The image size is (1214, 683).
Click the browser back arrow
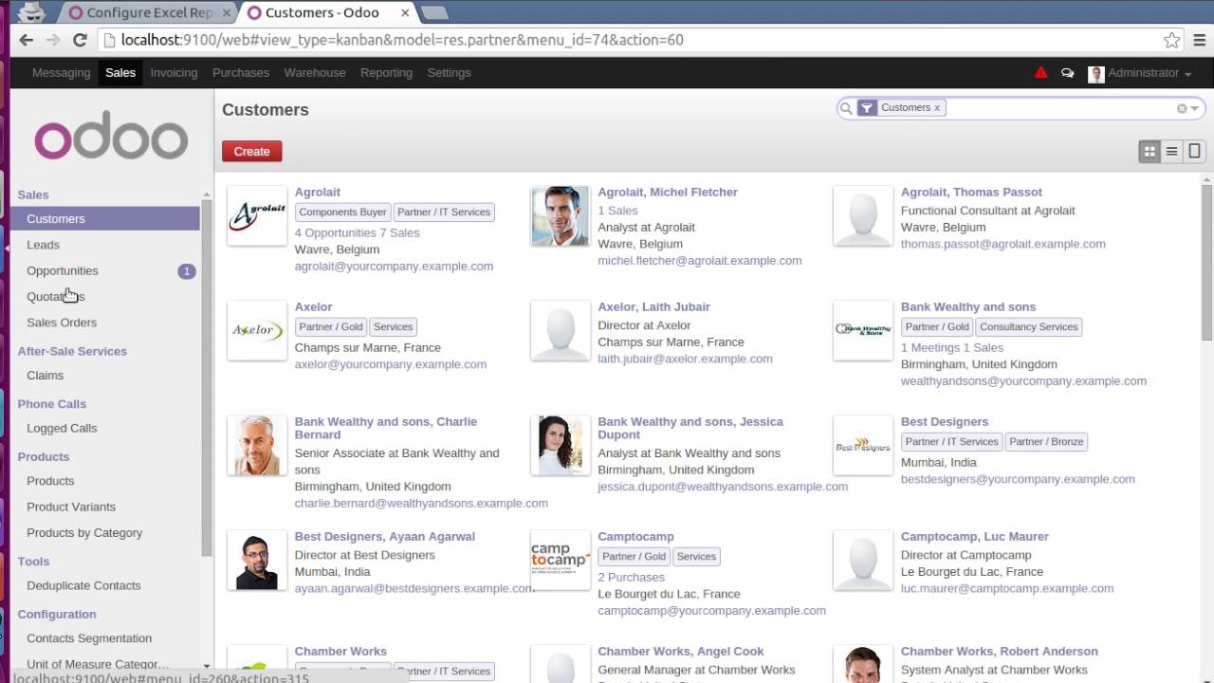26,40
